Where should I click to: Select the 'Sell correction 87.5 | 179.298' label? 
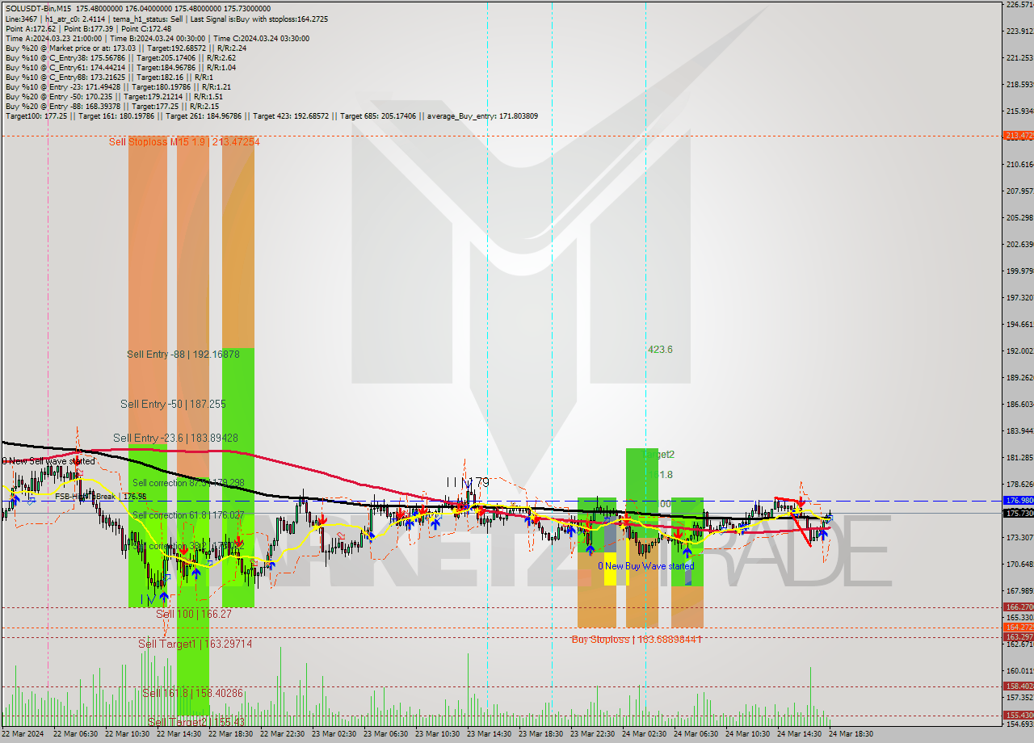pos(187,483)
